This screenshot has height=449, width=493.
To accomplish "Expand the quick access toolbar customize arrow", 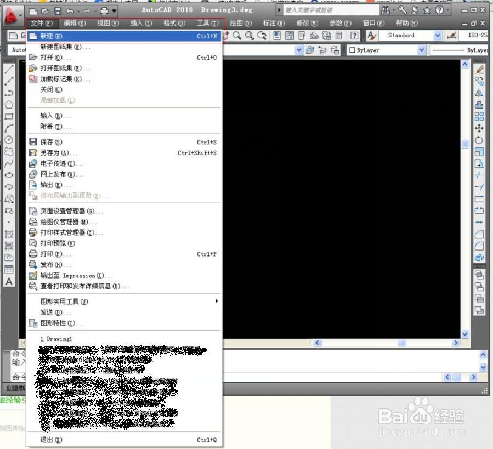I will click(115, 12).
